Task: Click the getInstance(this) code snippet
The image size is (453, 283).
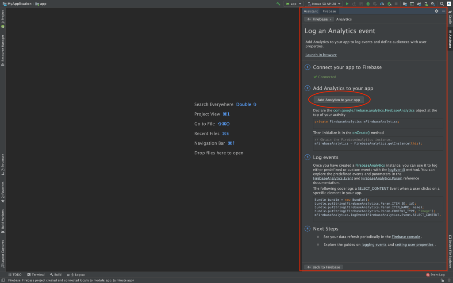Action: (378, 143)
